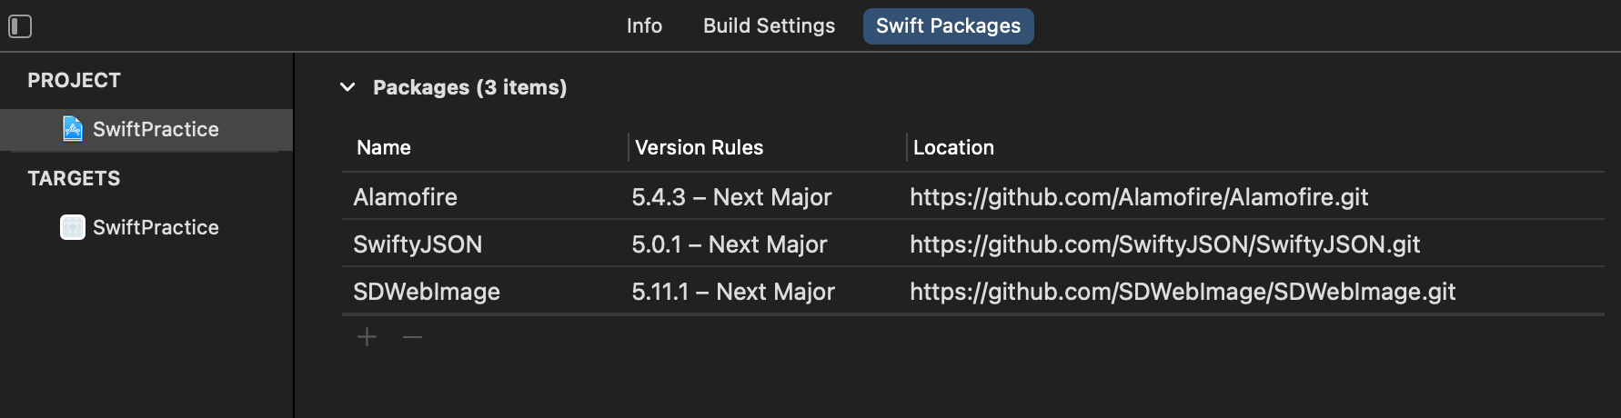
Task: Select the Swift Packages tab
Action: coord(948,25)
